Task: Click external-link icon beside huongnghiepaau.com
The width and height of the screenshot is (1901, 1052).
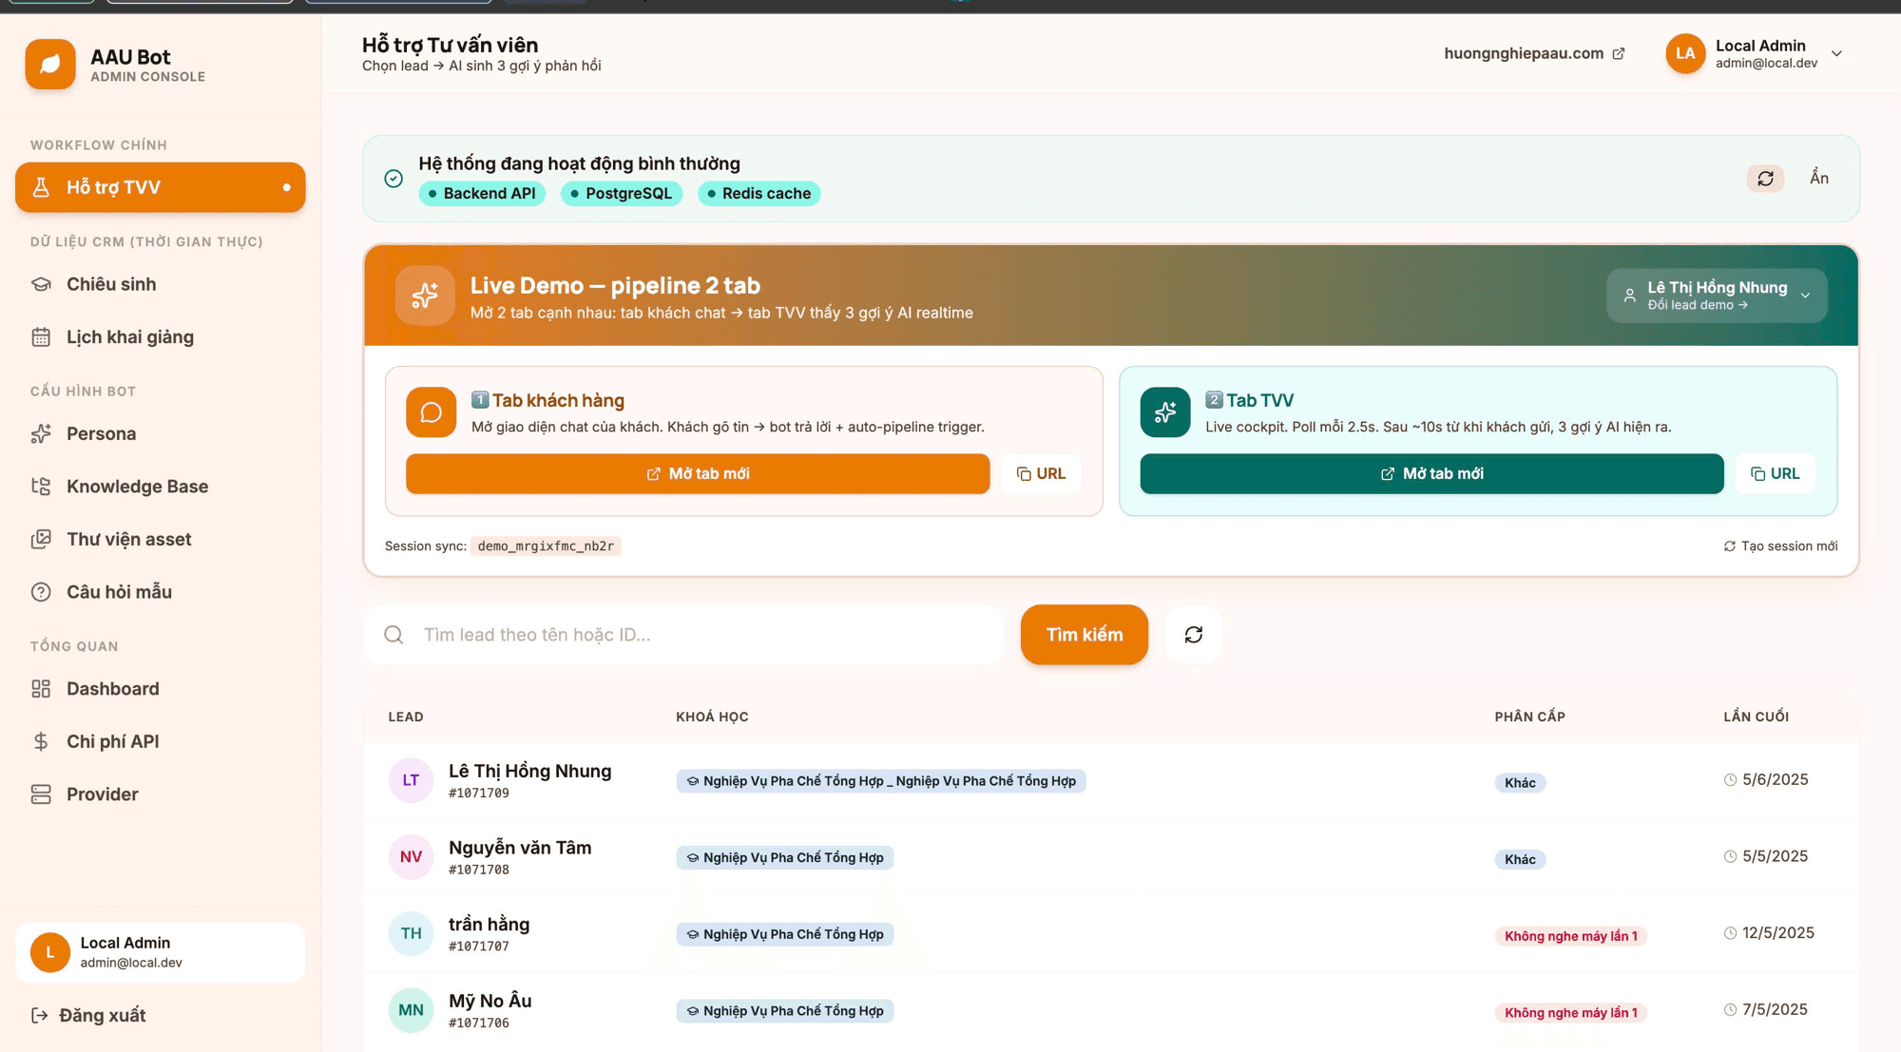Action: click(x=1619, y=53)
